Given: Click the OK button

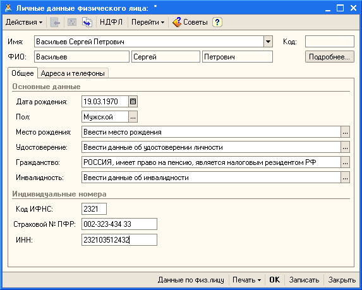Looking at the screenshot, I should (275, 280).
